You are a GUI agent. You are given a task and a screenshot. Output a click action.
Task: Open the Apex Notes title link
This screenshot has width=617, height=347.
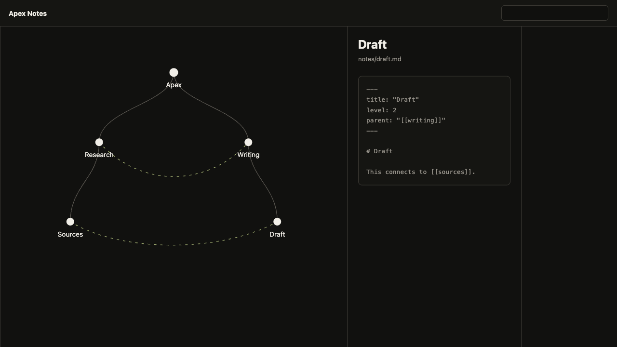click(x=27, y=13)
